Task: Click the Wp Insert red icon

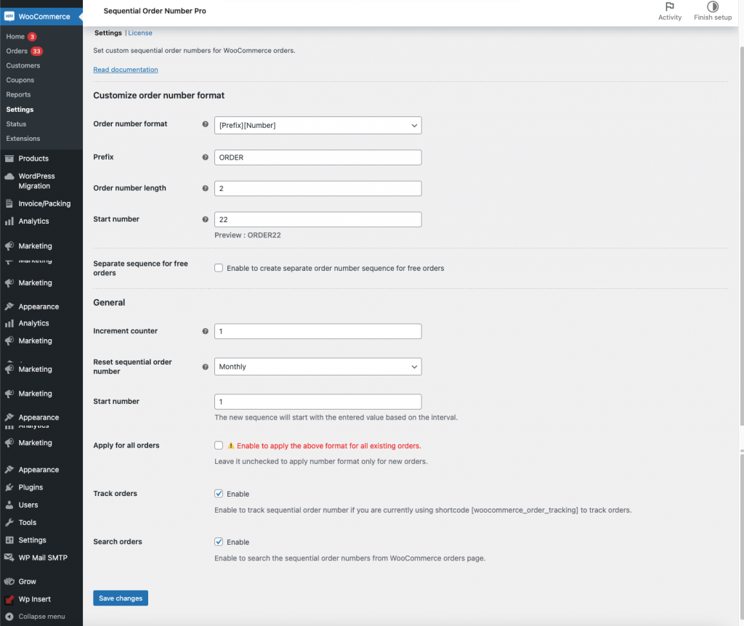Action: (x=9, y=599)
